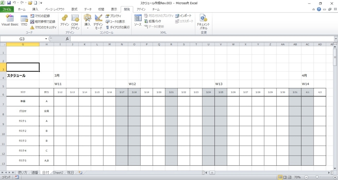338x180 pixels.
Task: Select row header 9
Action: (3, 121)
